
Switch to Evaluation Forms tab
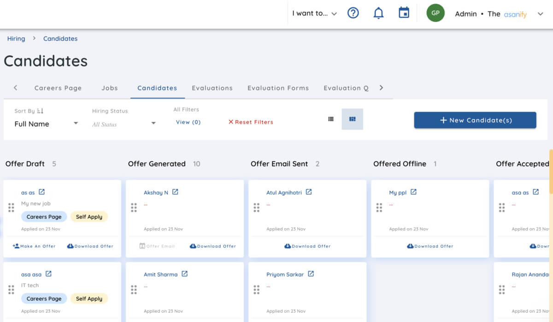(x=278, y=88)
